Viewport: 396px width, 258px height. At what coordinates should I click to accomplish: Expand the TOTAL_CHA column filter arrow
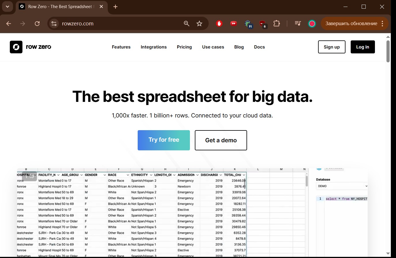244,175
